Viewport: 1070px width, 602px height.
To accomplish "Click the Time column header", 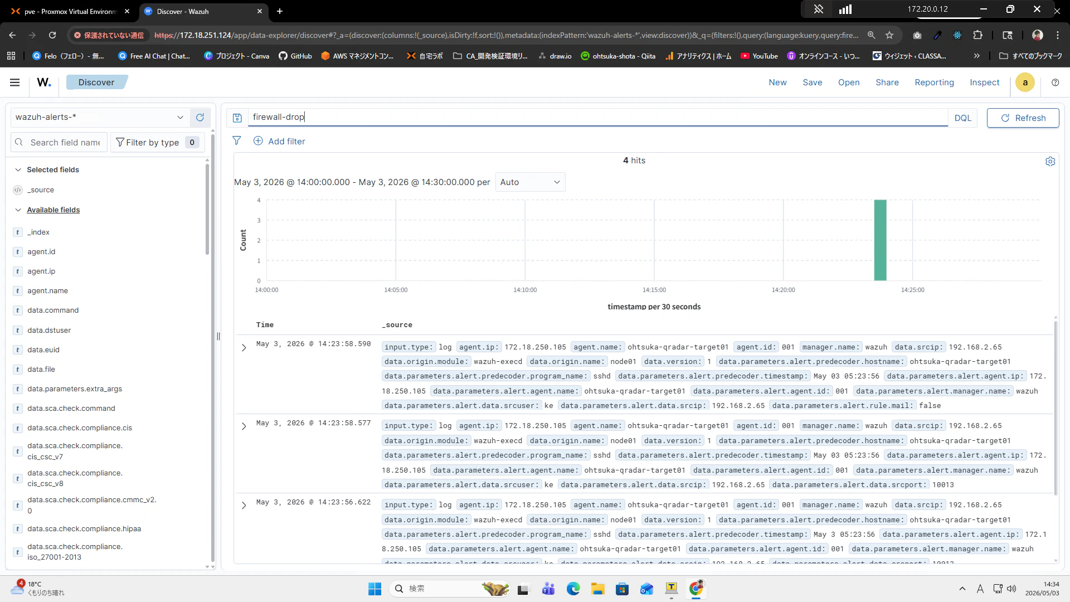I will [265, 325].
